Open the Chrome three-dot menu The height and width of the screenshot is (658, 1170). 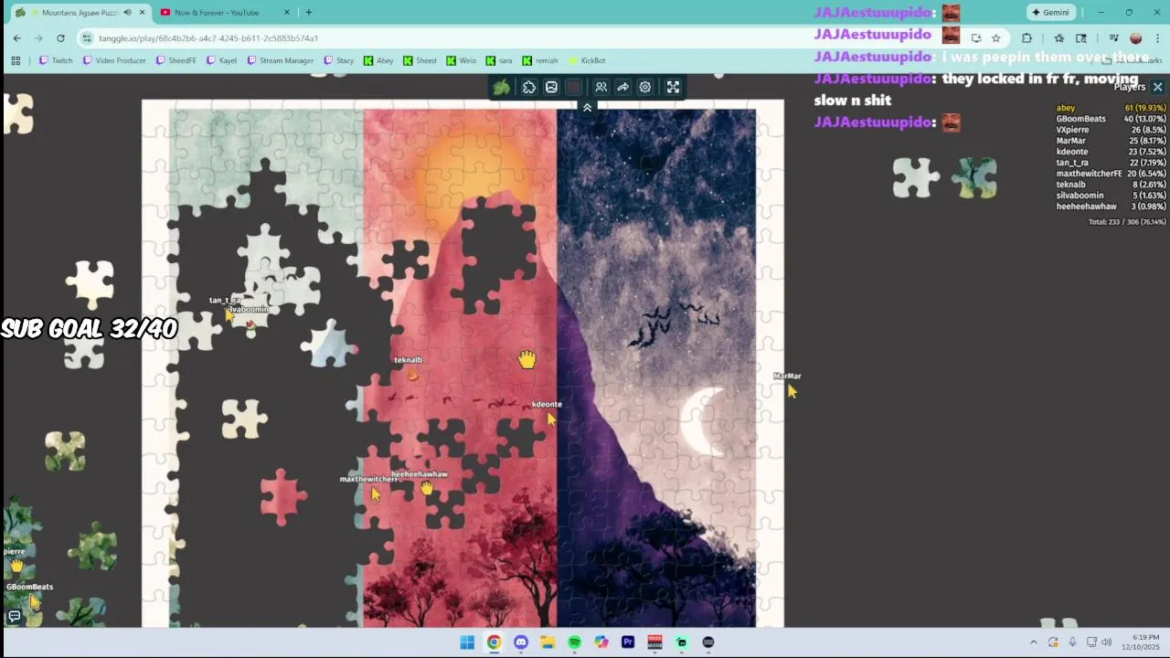click(1158, 38)
